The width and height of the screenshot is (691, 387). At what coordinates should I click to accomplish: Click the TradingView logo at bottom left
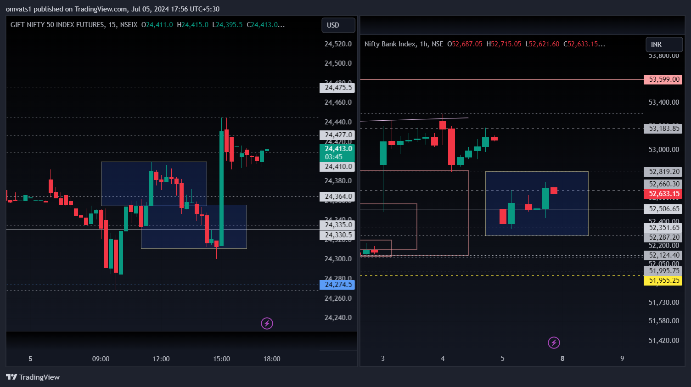(x=33, y=377)
